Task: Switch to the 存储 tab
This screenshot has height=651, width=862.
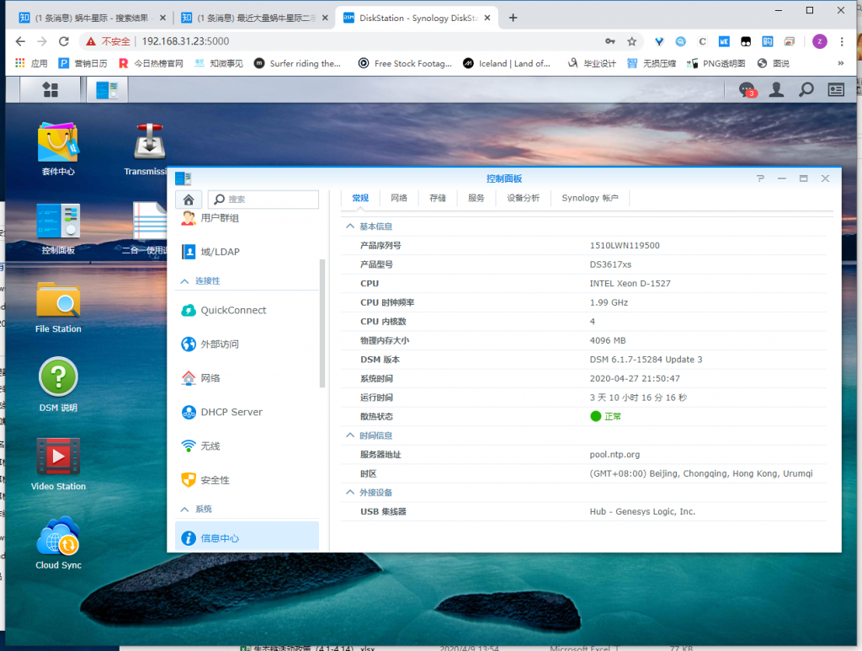Action: [438, 198]
